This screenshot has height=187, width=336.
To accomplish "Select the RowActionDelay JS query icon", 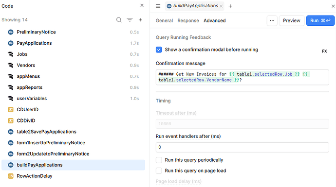I will (11, 176).
